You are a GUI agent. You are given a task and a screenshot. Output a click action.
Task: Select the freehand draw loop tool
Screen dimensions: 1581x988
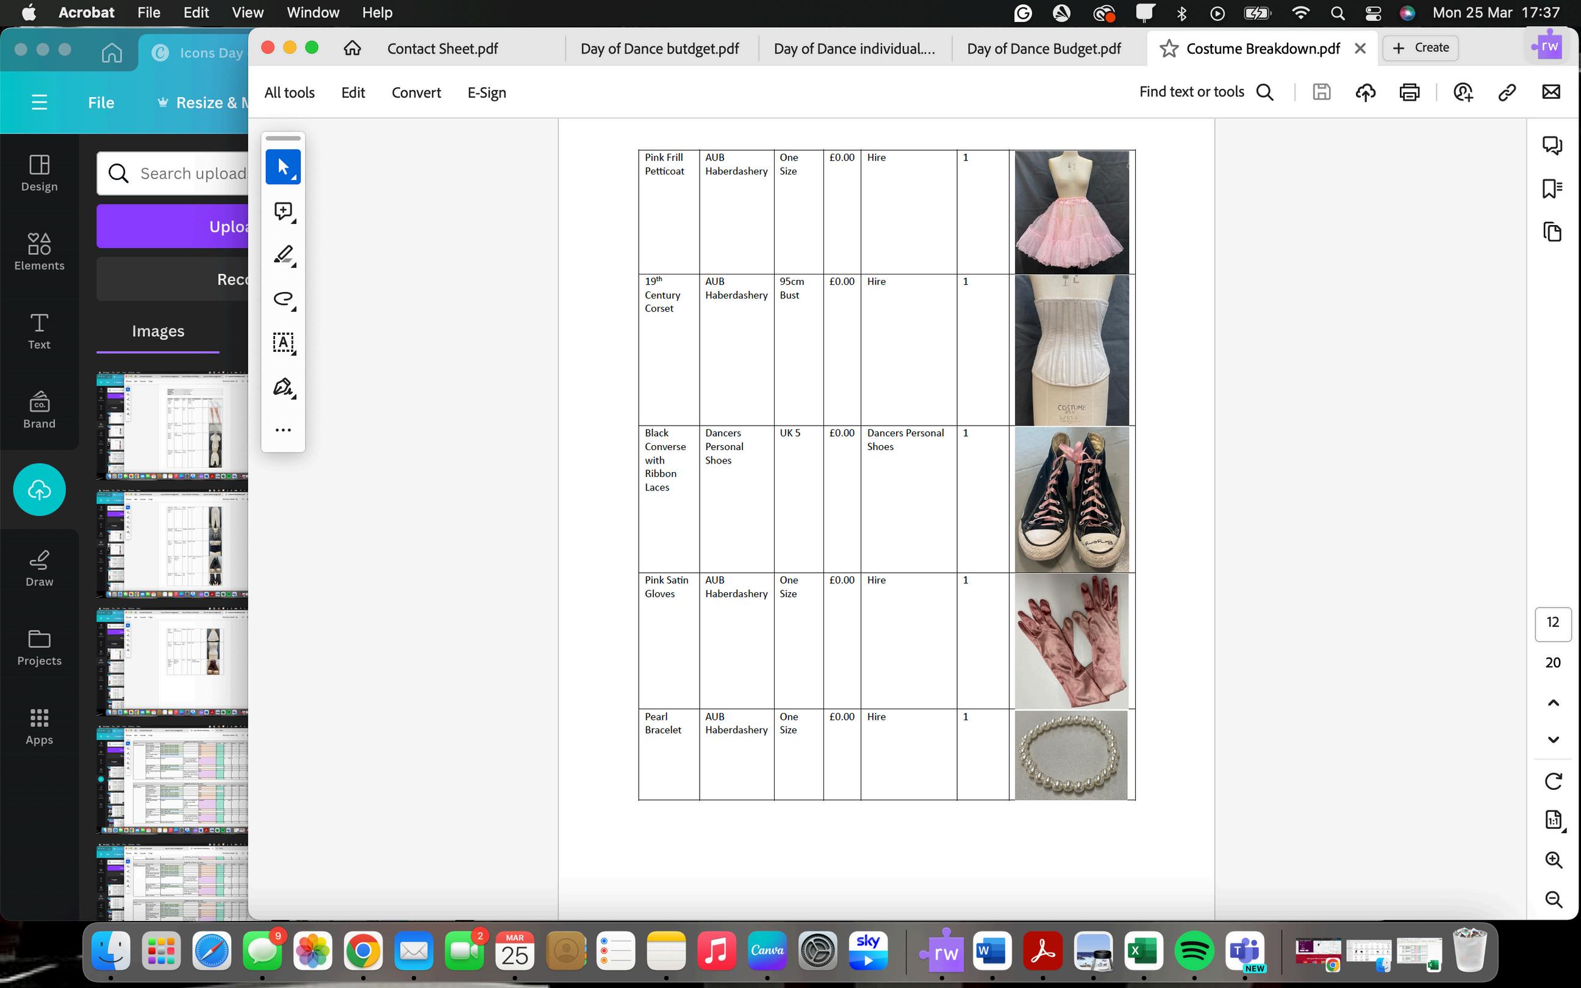point(283,299)
